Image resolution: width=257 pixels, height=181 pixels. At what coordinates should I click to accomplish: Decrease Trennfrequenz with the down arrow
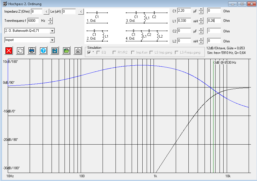pos(50,22)
